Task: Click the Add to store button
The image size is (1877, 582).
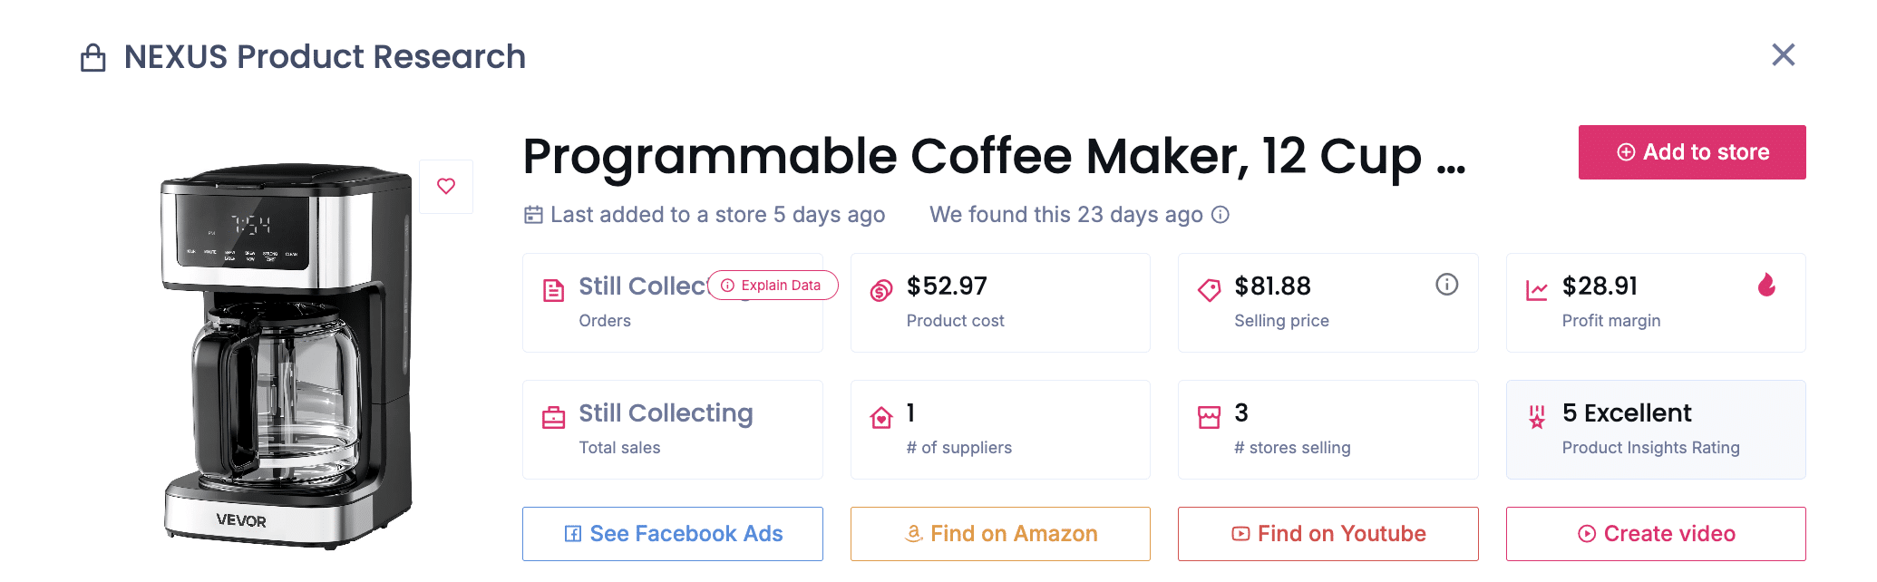Action: tap(1691, 151)
